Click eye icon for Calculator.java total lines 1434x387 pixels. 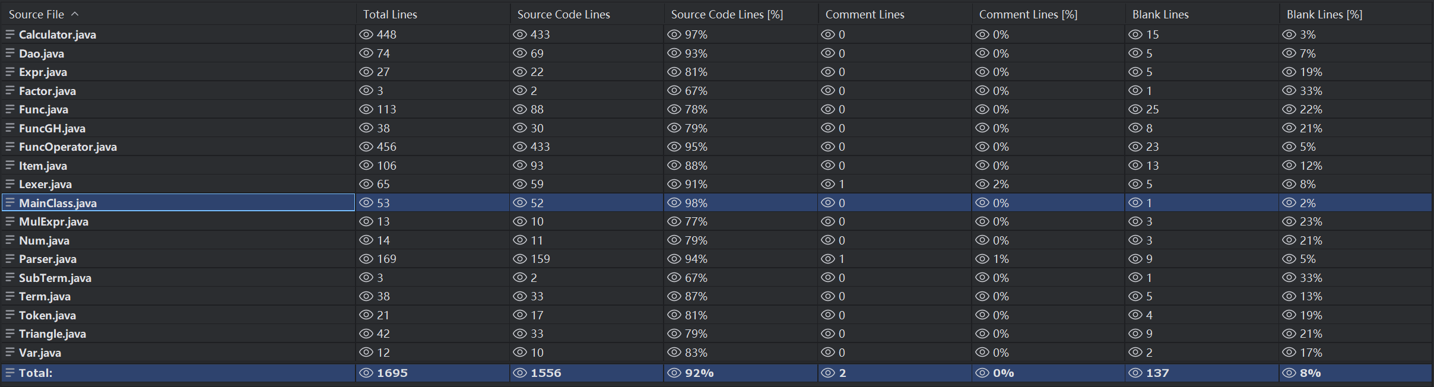[x=366, y=34]
